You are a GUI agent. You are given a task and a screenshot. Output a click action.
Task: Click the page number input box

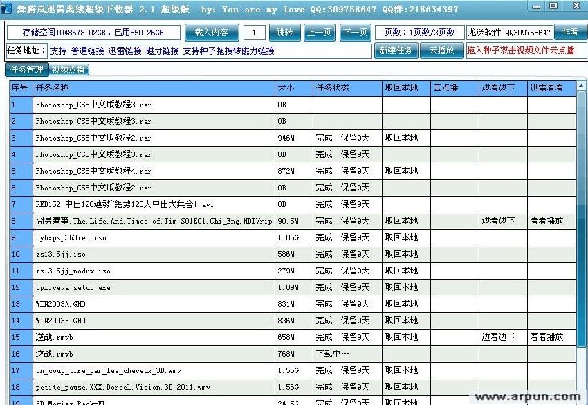click(x=255, y=32)
